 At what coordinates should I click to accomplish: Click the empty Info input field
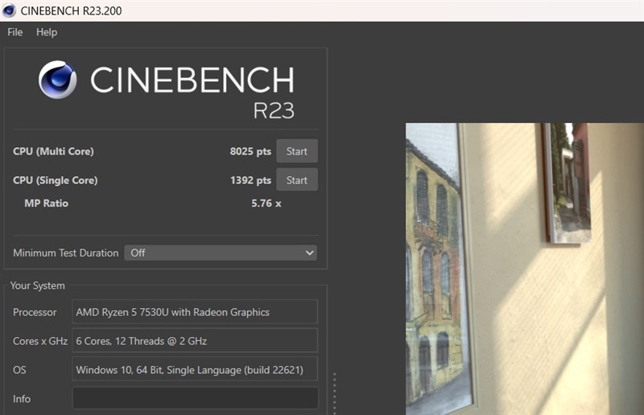[x=195, y=398]
